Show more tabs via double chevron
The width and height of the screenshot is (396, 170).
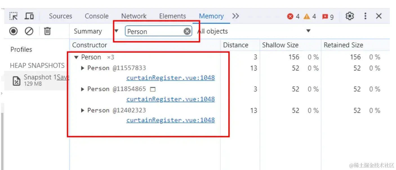click(x=236, y=16)
